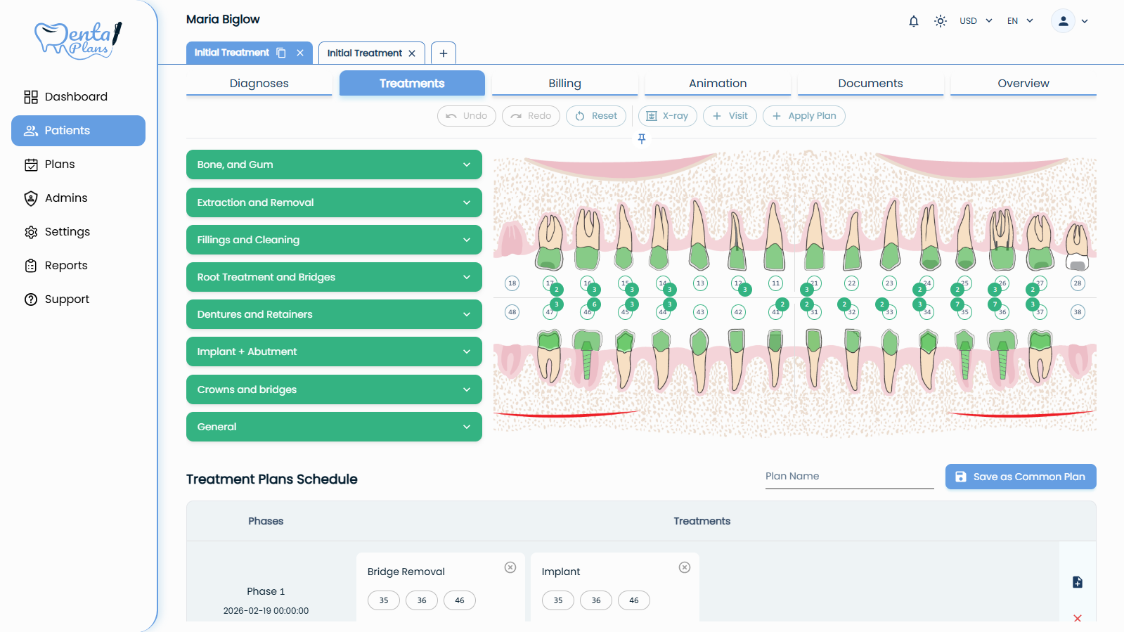Focus the Plan Name input field
The height and width of the screenshot is (632, 1124).
(848, 477)
